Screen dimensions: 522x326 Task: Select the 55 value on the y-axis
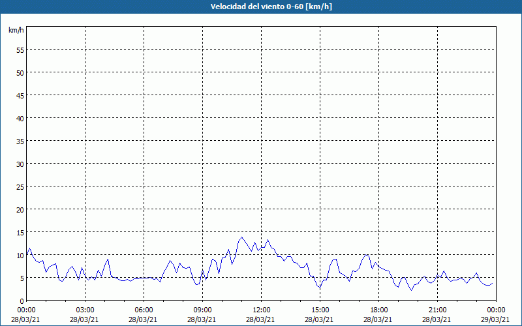tap(20, 50)
